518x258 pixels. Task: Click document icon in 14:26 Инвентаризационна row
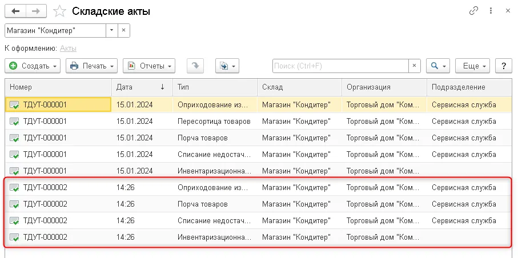point(14,237)
